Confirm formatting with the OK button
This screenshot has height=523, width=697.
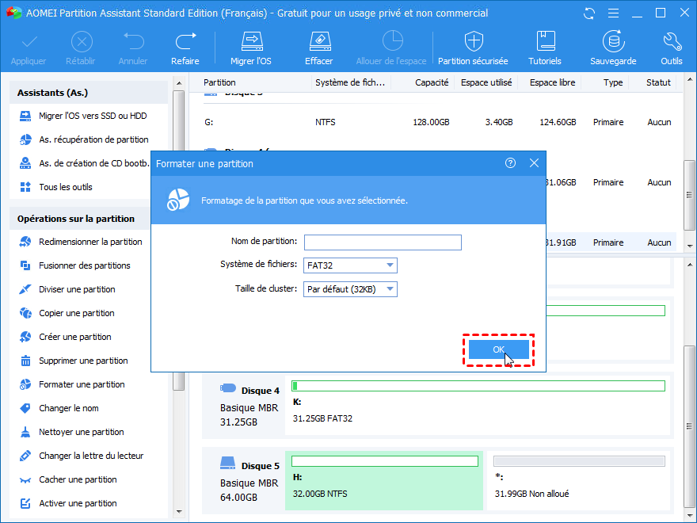point(499,349)
